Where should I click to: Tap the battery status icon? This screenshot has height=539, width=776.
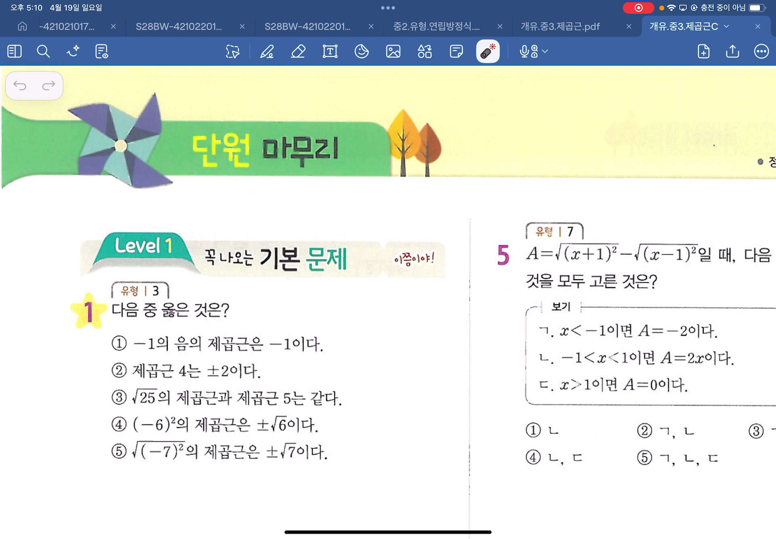(757, 8)
